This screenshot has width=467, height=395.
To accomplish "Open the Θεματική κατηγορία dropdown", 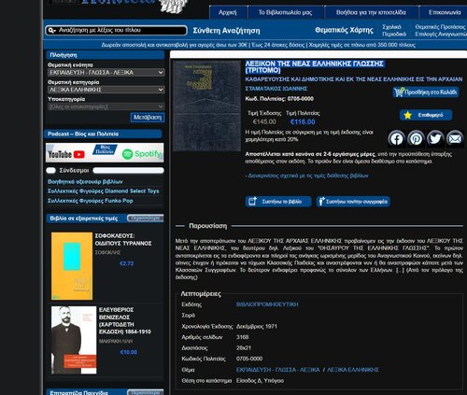I will (106, 90).
